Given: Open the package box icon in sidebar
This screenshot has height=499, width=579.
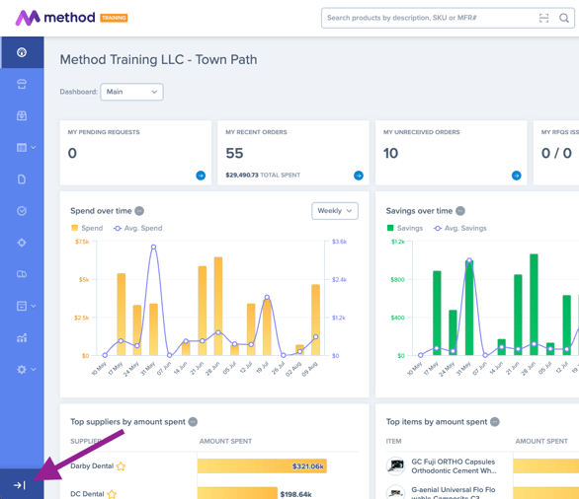Looking at the screenshot, I should [22, 115].
